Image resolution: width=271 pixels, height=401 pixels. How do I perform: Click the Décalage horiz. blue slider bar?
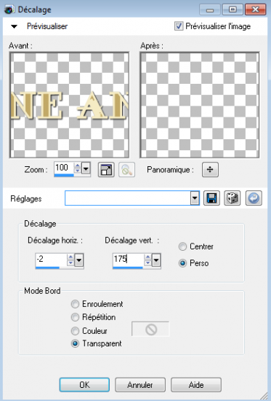[47, 268]
